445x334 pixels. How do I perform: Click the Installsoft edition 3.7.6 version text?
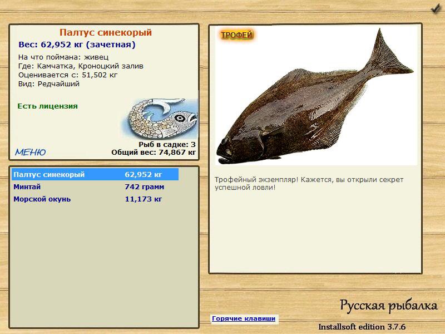[x=362, y=327]
